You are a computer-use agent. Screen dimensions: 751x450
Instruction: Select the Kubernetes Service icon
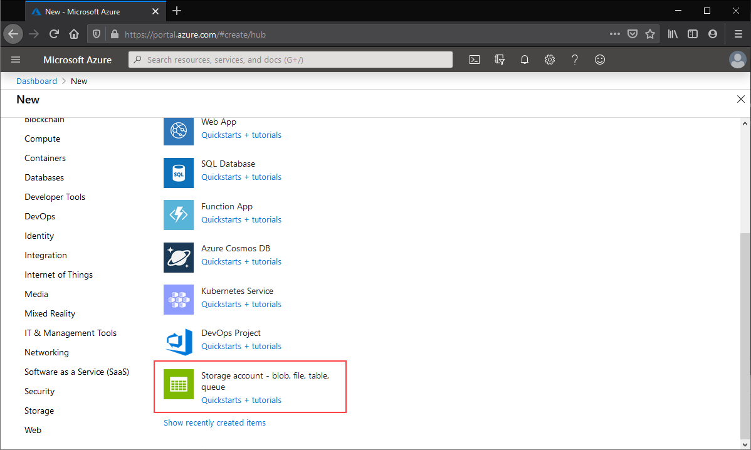(x=179, y=300)
